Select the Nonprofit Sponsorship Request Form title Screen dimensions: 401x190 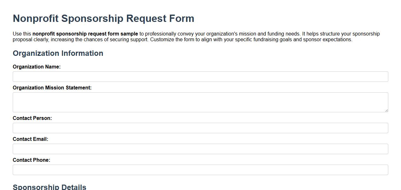pos(103,18)
